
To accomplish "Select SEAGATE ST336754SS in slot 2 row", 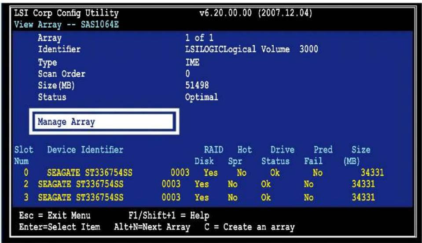I will [81, 184].
